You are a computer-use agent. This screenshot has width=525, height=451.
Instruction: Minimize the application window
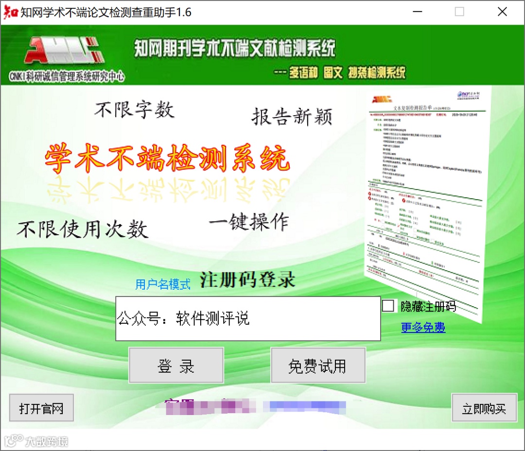(417, 12)
